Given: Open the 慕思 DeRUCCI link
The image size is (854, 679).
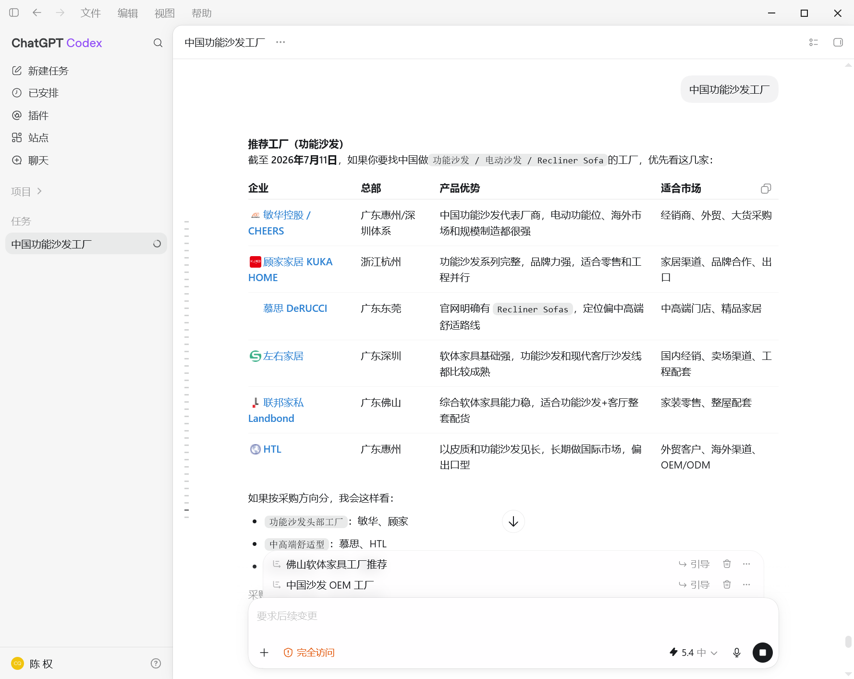Looking at the screenshot, I should pos(295,309).
